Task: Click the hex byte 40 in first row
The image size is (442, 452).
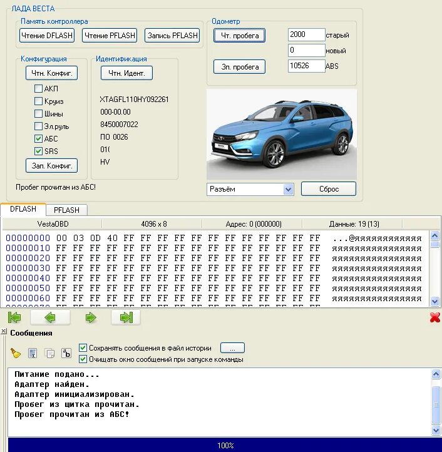Action: pyautogui.click(x=112, y=238)
